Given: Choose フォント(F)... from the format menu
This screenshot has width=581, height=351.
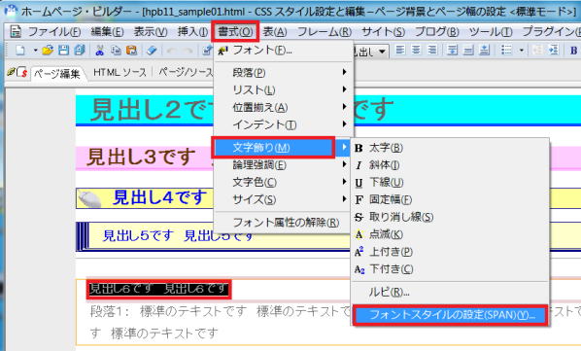Looking at the screenshot, I should 284,51.
